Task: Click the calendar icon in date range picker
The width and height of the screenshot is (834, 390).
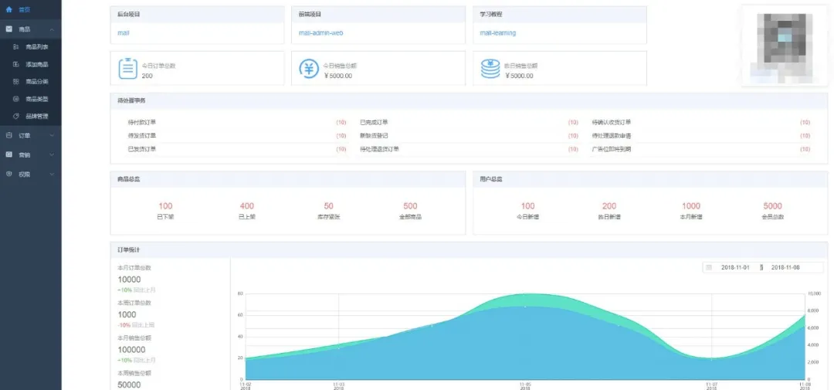Action: pos(709,268)
